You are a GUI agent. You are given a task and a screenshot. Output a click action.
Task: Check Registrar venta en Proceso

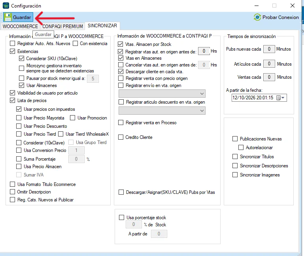coord(121,123)
